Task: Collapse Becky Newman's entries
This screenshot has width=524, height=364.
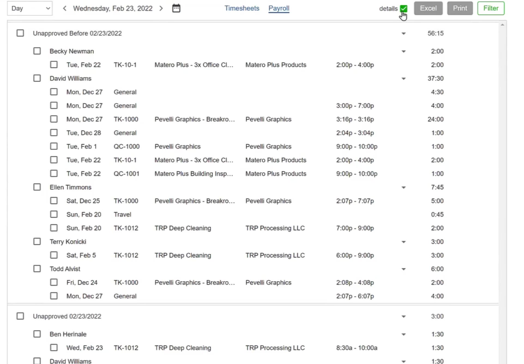Action: click(x=404, y=51)
